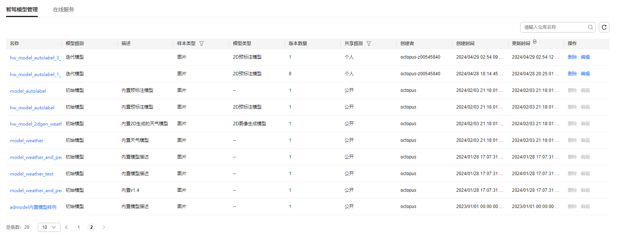Click 内置天气模型 description cell
The image size is (617, 233).
click(135, 140)
